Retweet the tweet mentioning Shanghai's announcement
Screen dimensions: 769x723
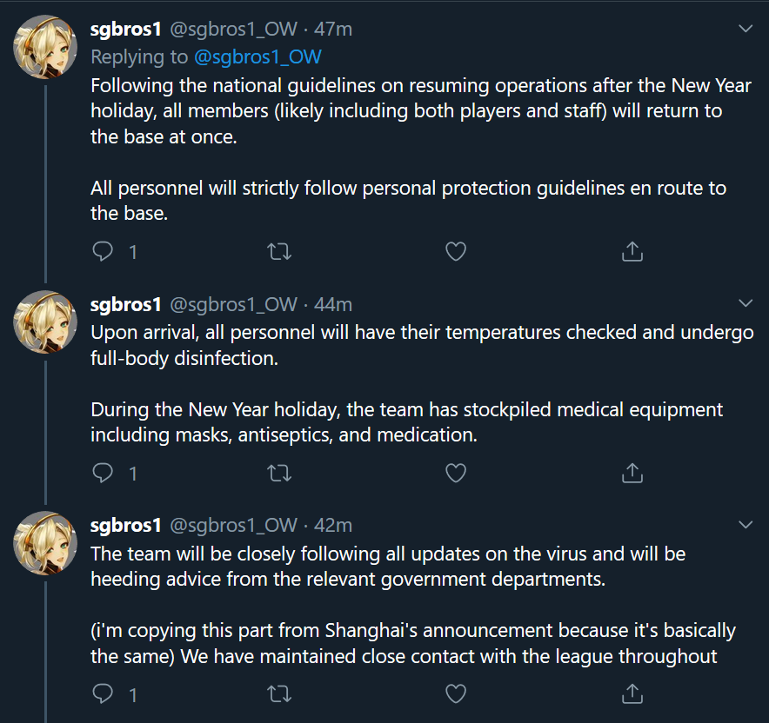pos(279,693)
